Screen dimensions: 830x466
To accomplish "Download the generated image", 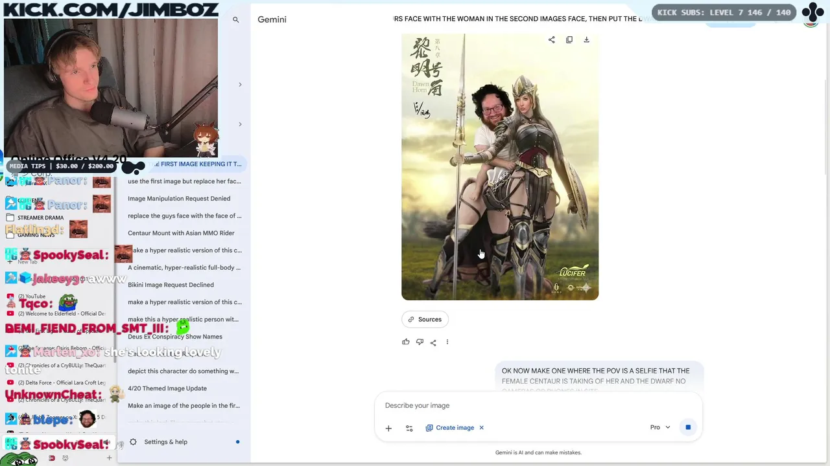I will pos(586,39).
